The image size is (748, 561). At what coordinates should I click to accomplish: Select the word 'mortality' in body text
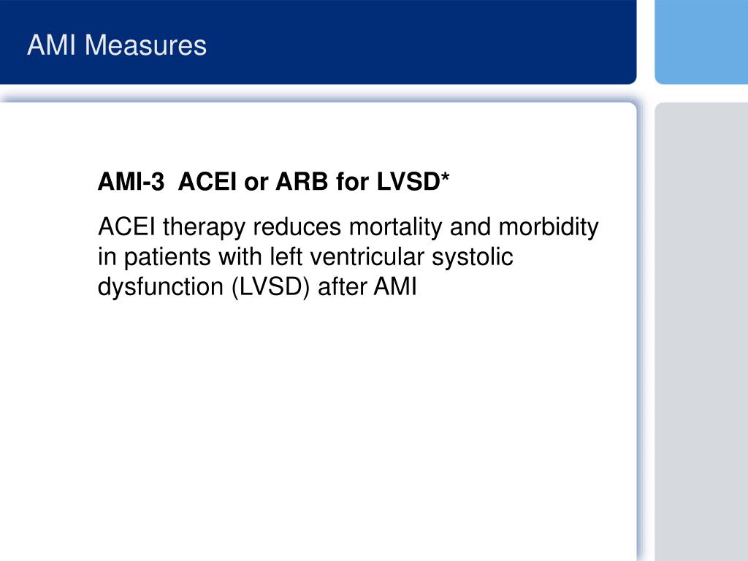pos(396,228)
